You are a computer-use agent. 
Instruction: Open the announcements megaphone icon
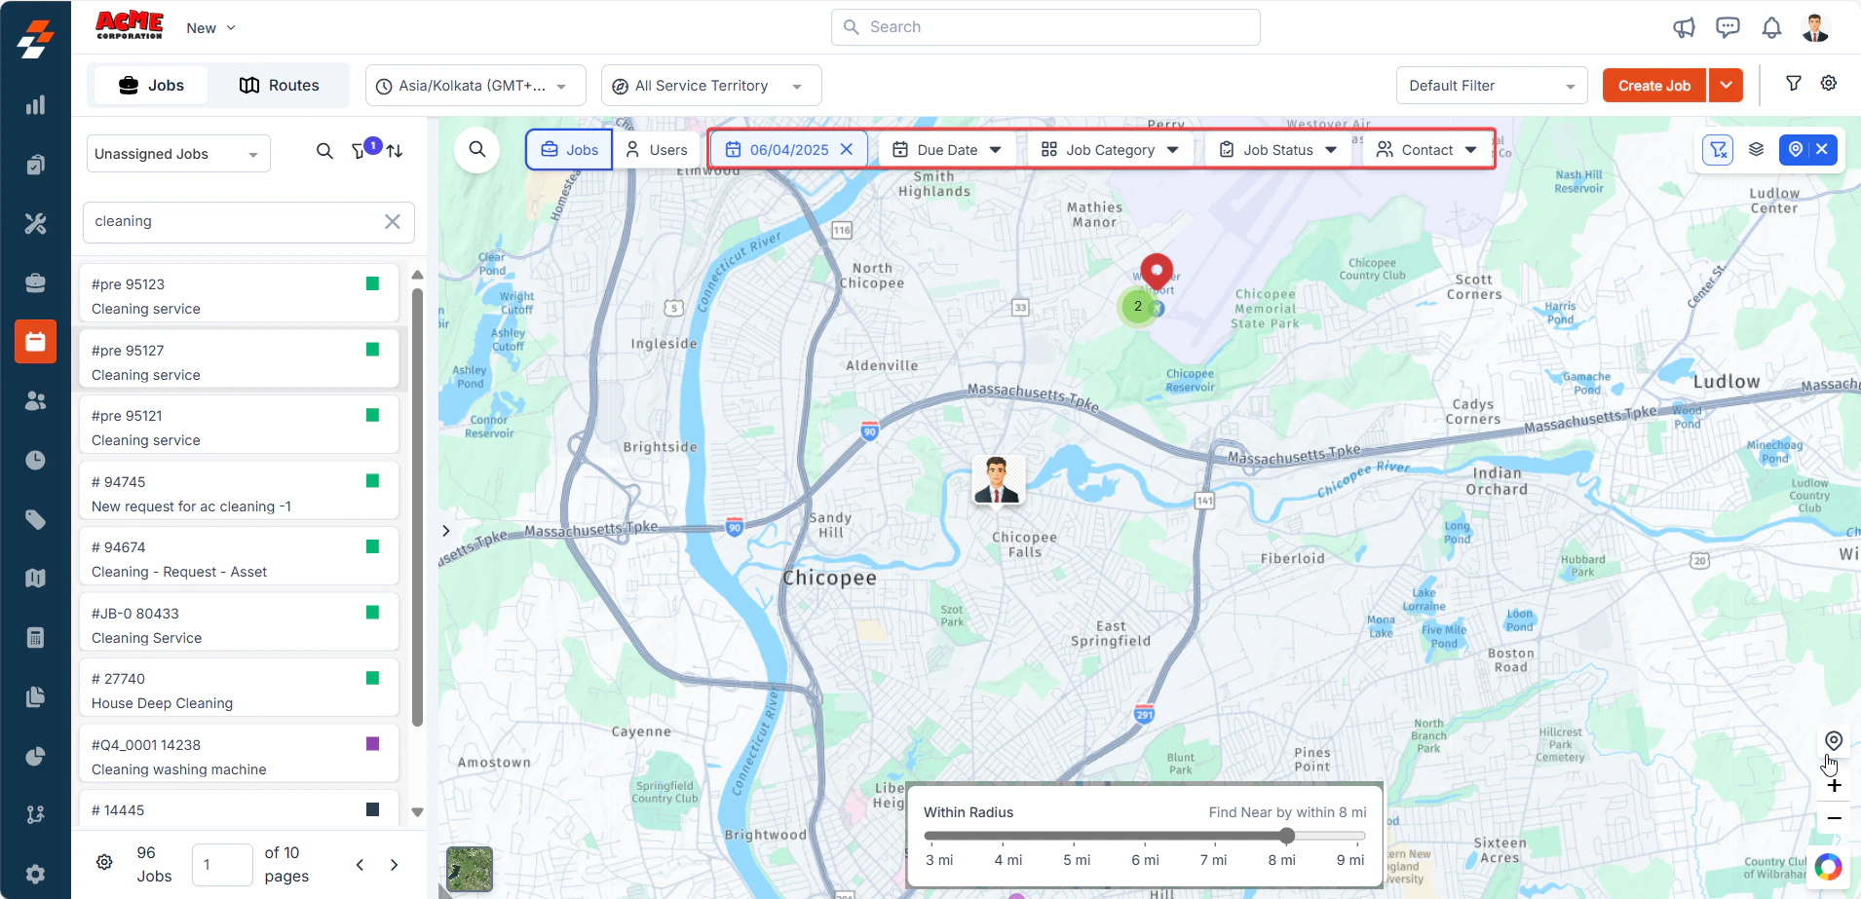tap(1684, 27)
